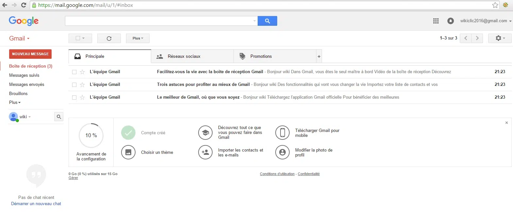Star the 'Trois astuces' email
The width and height of the screenshot is (513, 212).
pyautogui.click(x=82, y=85)
